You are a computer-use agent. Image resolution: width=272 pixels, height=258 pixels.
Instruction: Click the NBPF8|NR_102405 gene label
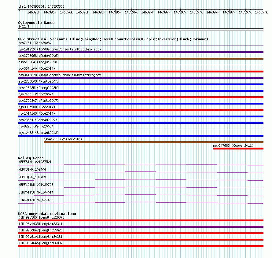32,177
